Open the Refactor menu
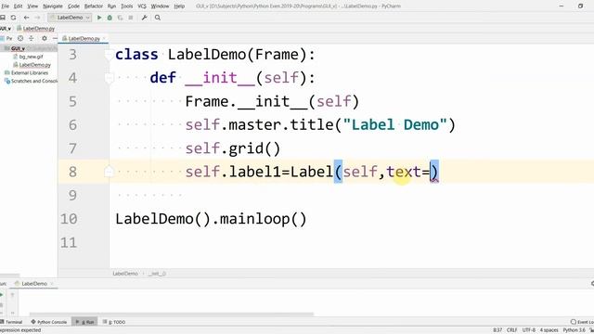 (93, 6)
